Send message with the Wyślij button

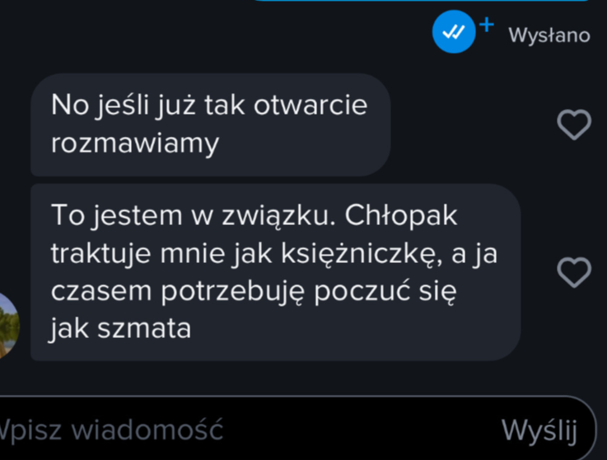pyautogui.click(x=539, y=430)
